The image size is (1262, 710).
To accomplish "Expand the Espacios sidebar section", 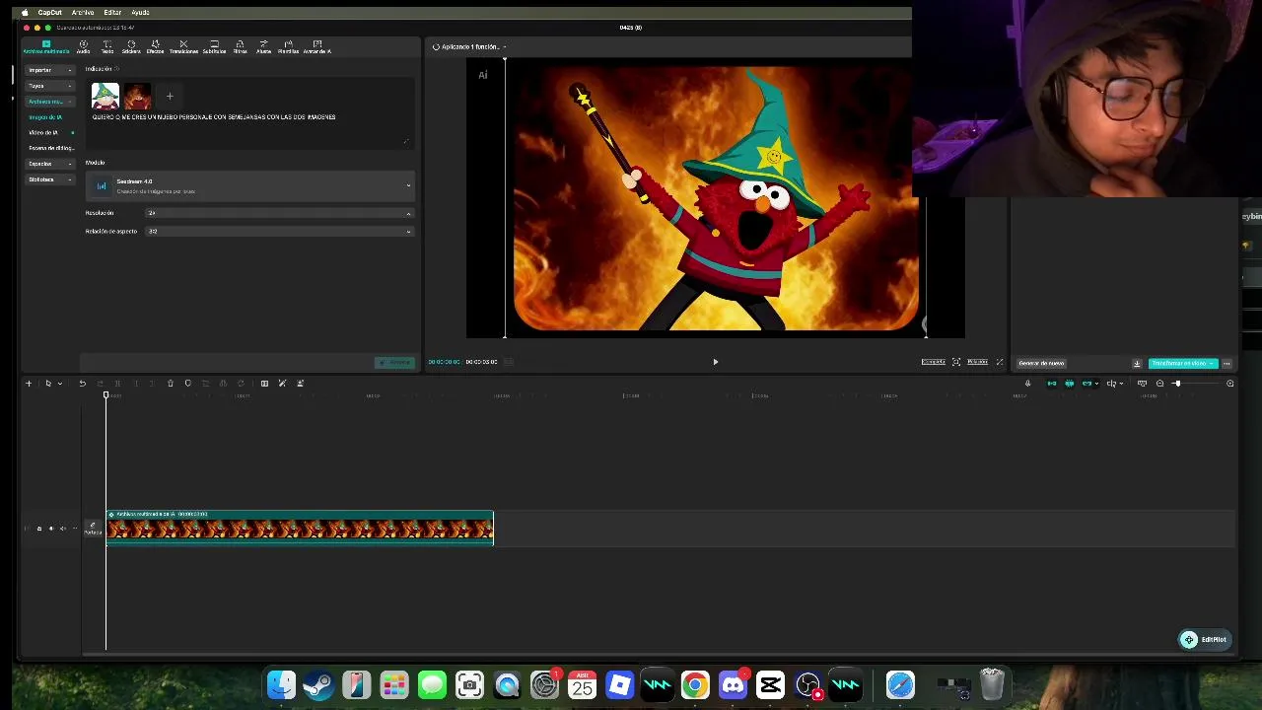I will (x=50, y=164).
